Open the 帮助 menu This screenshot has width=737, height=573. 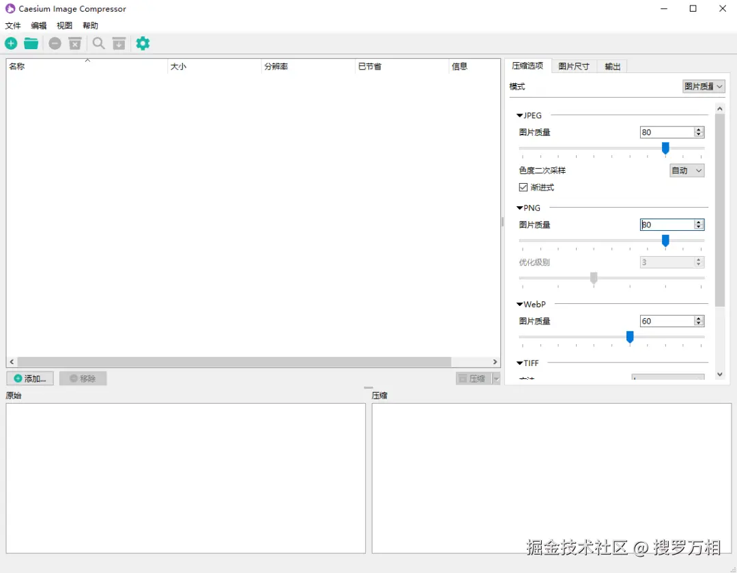click(x=90, y=25)
